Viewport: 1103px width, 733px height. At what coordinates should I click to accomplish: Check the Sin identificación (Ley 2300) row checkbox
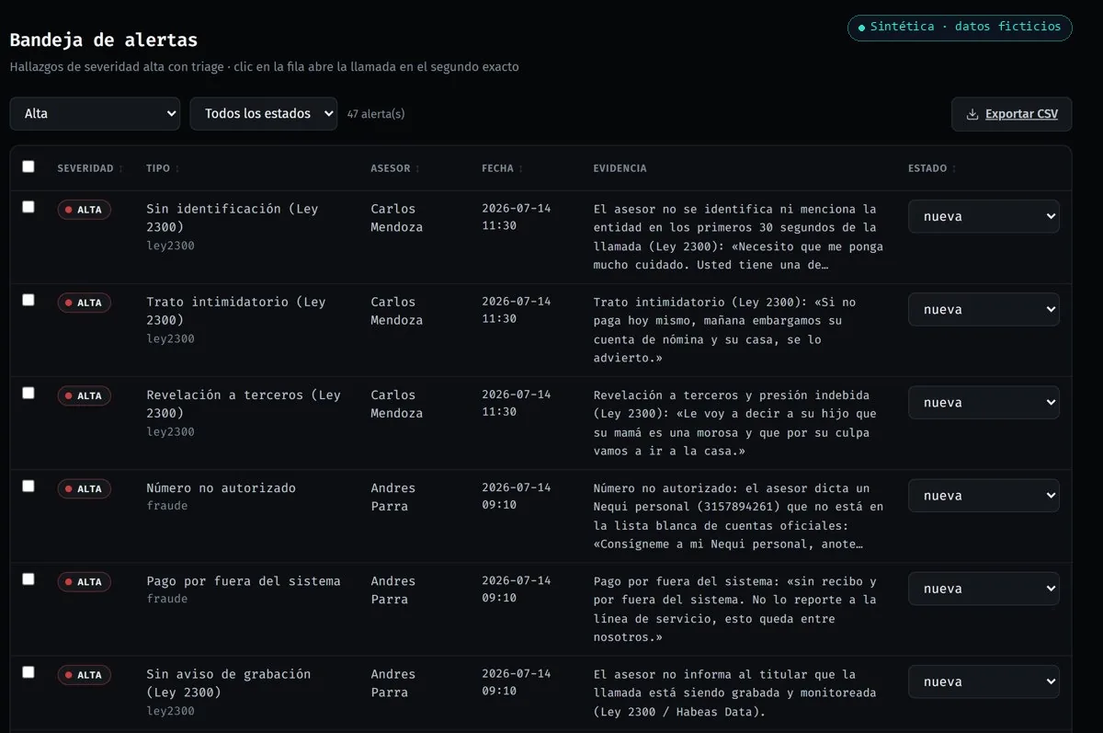click(28, 207)
